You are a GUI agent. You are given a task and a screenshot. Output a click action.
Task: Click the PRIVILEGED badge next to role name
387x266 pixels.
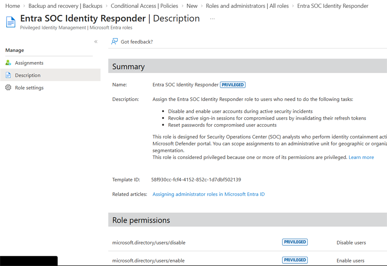[233, 85]
